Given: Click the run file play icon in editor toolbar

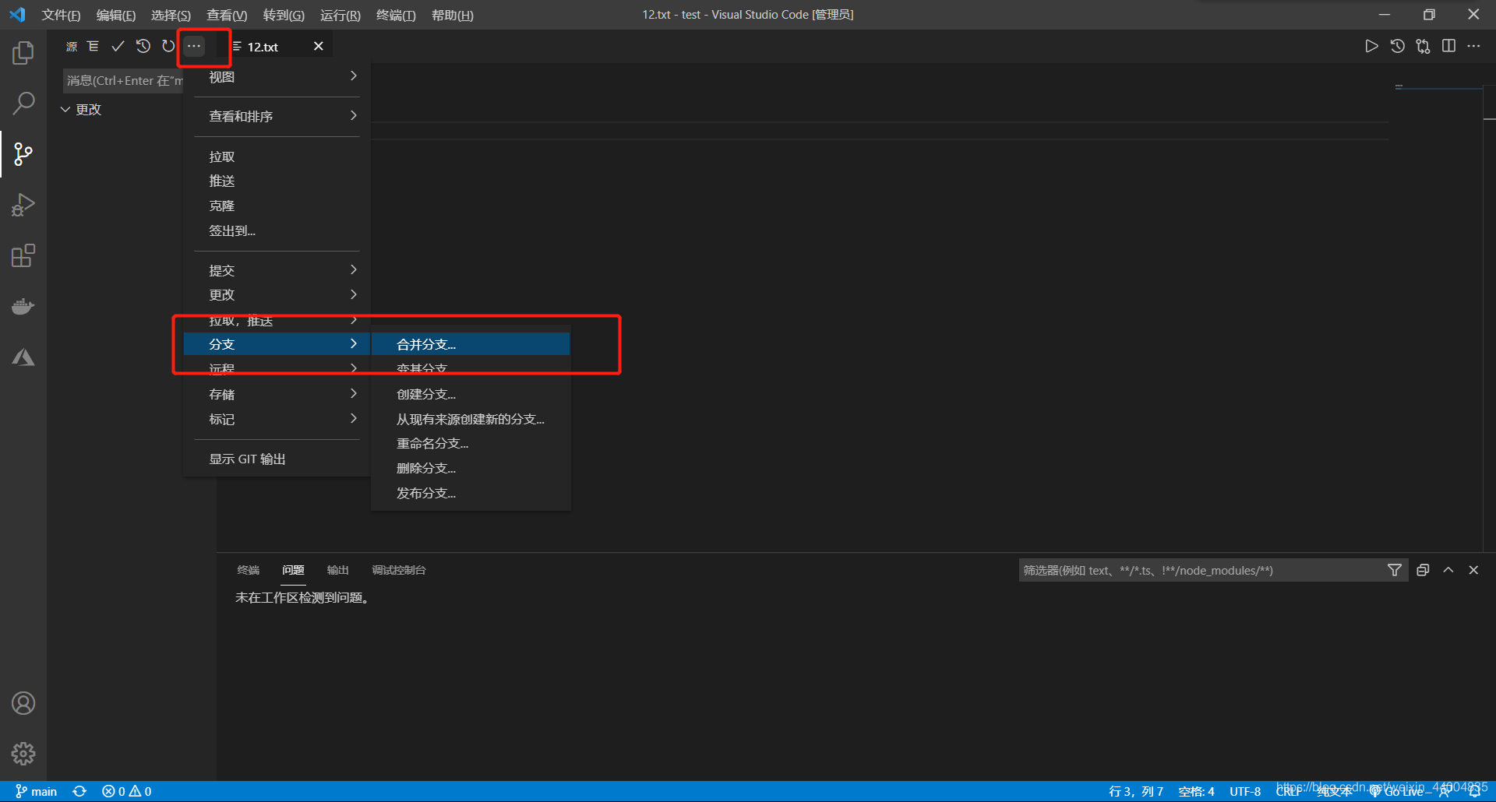Looking at the screenshot, I should click(1371, 46).
